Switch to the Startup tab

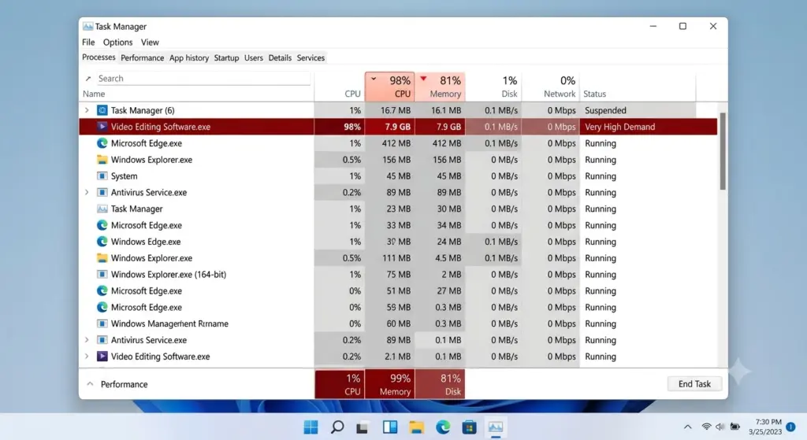point(226,57)
